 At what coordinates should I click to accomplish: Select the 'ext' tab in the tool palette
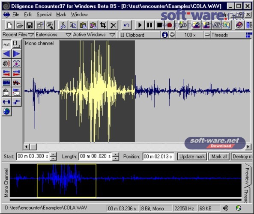pos(6,45)
